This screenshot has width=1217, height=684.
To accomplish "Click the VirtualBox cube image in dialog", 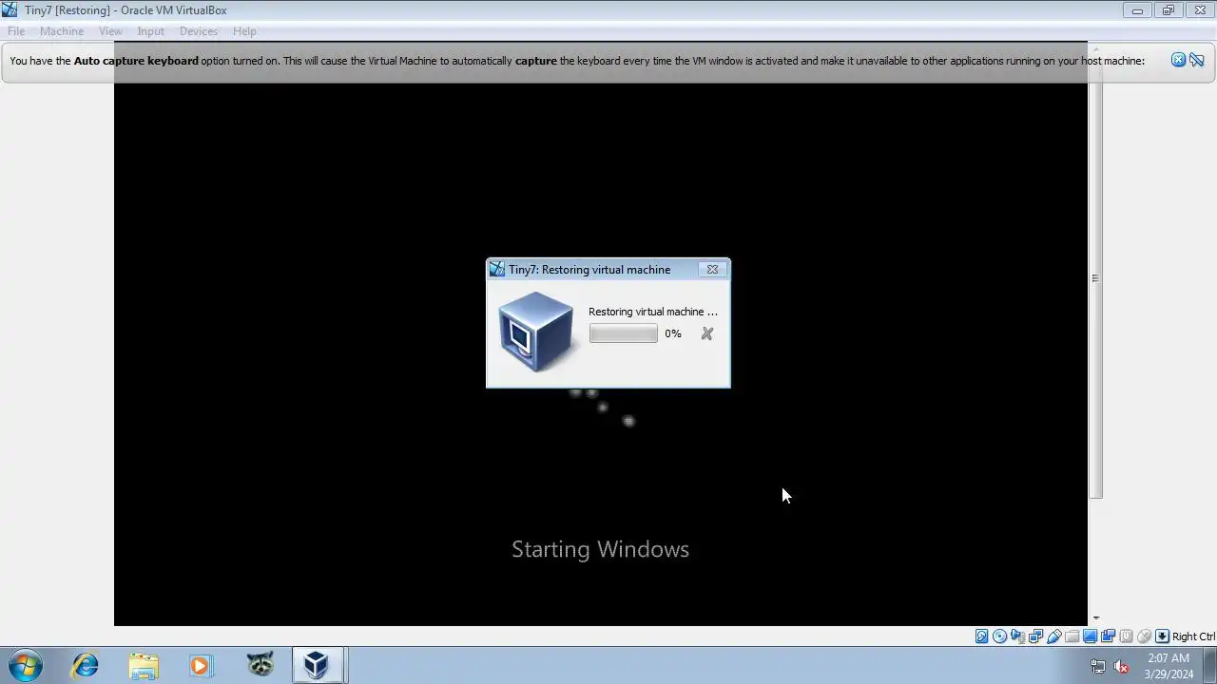I will click(536, 332).
